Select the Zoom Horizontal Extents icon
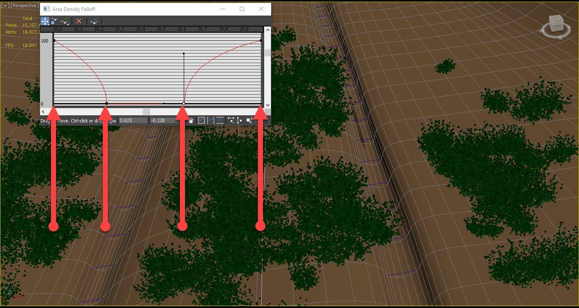This screenshot has height=308, width=579. tap(210, 120)
